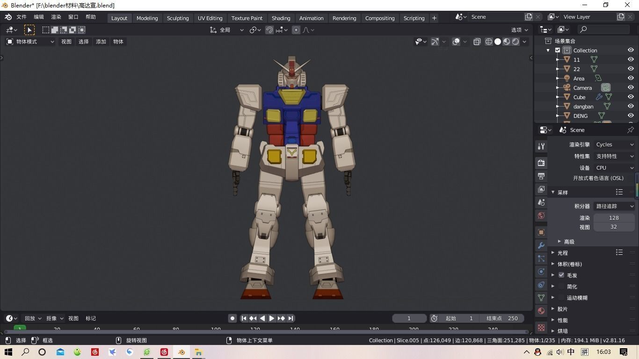Viewport: 639px width, 359px height.
Task: Open the Object Data properties tab
Action: click(541, 298)
